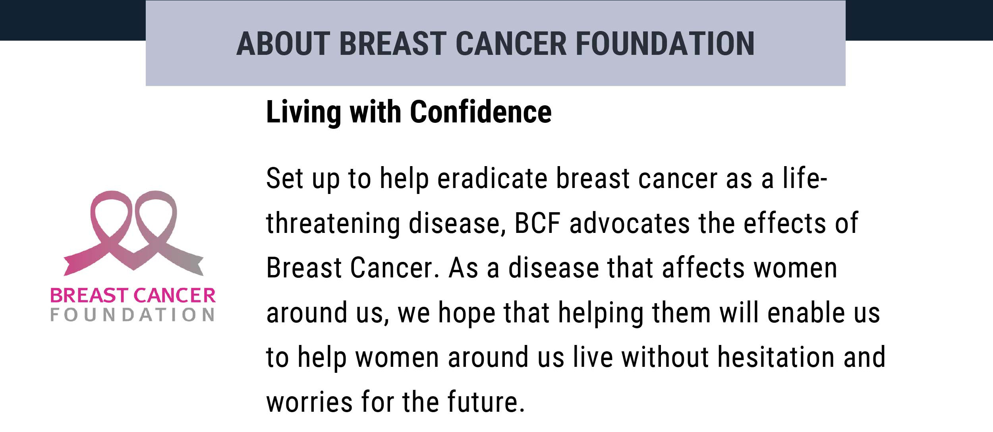Viewport: 993px width, 432px height.
Task: Click the phrase "worries for the future."
Action: 396,402
